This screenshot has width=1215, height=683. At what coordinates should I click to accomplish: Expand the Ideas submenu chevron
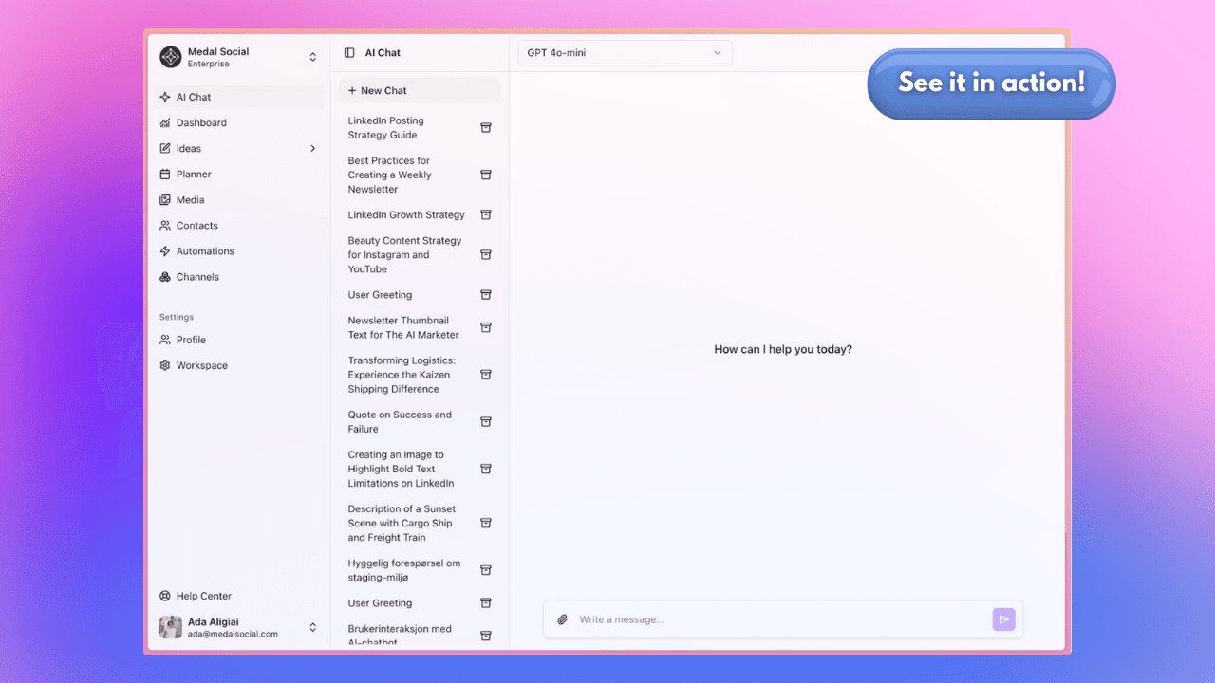312,149
